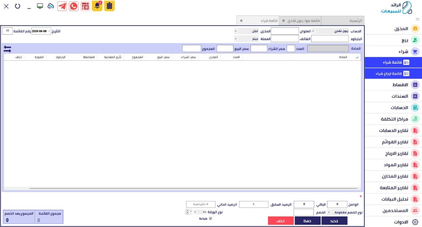The image size is (422, 227).
Task: Close the قائمة شراء tab
Action: [x=241, y=20]
